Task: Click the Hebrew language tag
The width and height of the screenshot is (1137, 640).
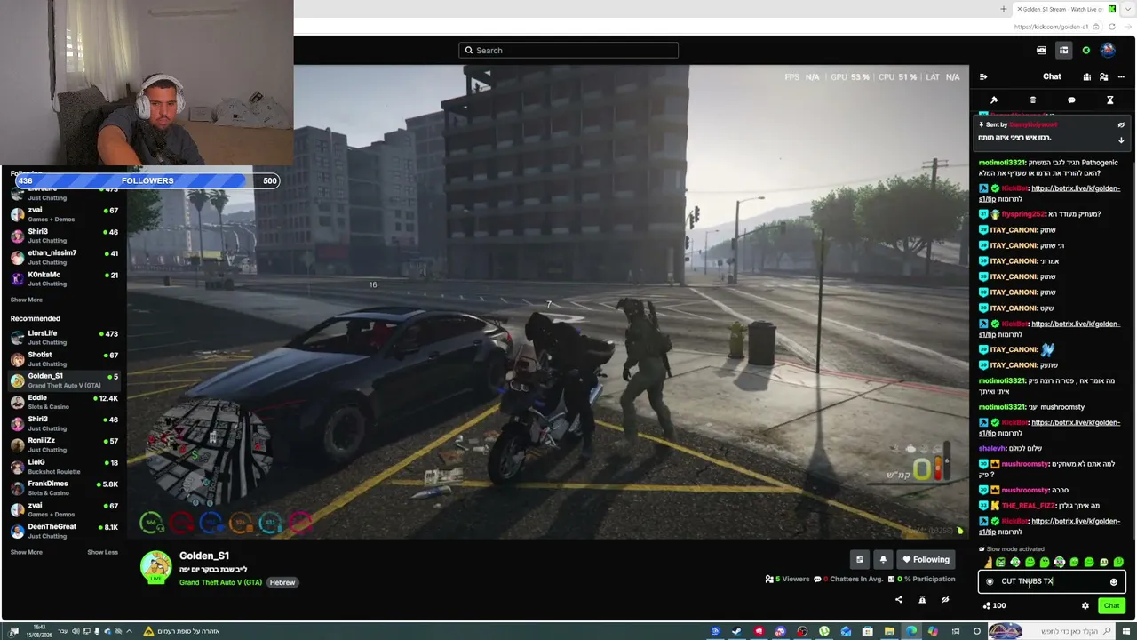Action: [x=282, y=582]
